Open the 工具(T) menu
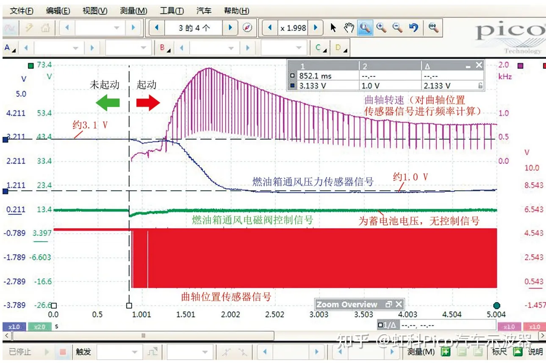The height and width of the screenshot is (363, 546). (x=172, y=11)
